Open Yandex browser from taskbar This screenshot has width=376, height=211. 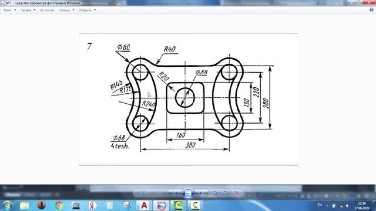(92, 206)
